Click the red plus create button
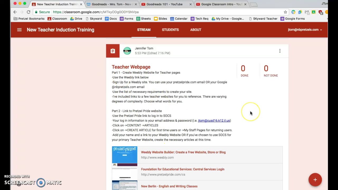Screen dimensions: 338x190 [315, 180]
